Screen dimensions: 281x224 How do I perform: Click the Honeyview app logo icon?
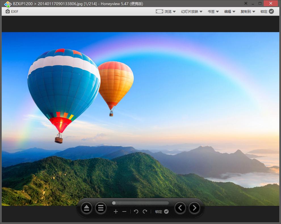coord(8,4)
